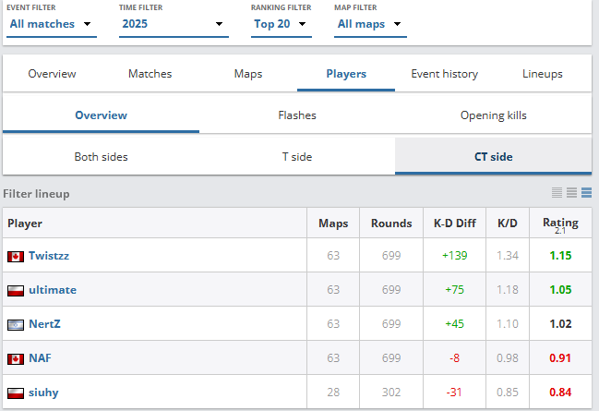Open NAF player profile link
Screen dimensions: 599x411
[40, 358]
